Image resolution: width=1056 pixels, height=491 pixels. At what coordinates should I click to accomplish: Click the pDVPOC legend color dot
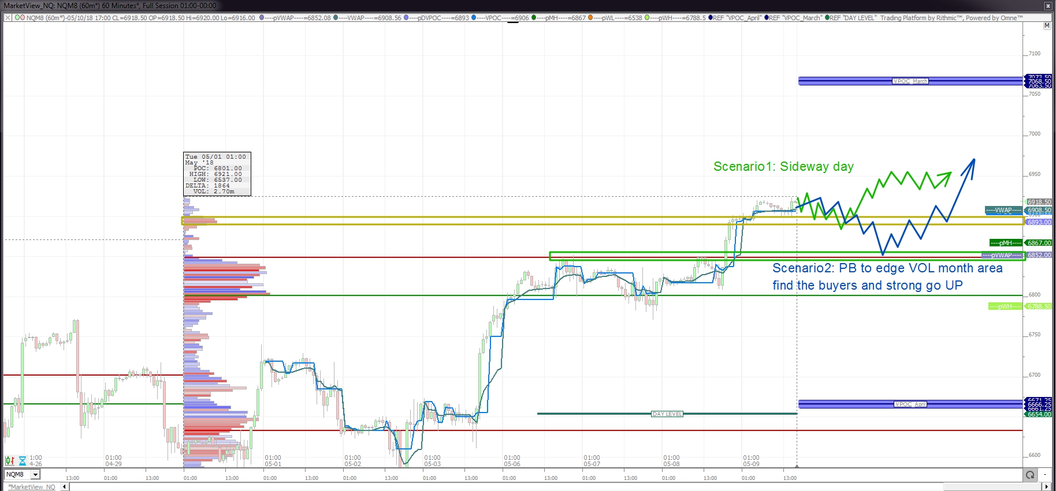pos(406,18)
